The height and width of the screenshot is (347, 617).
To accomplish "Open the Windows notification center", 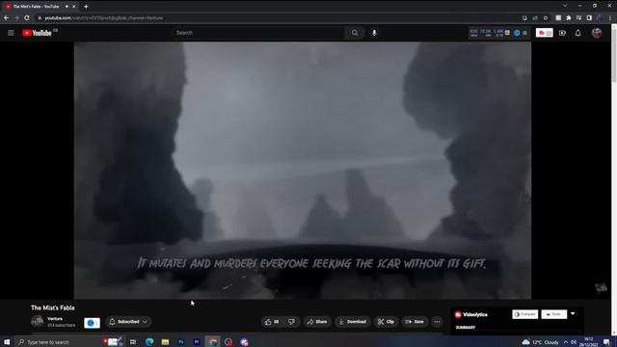I will coord(606,342).
